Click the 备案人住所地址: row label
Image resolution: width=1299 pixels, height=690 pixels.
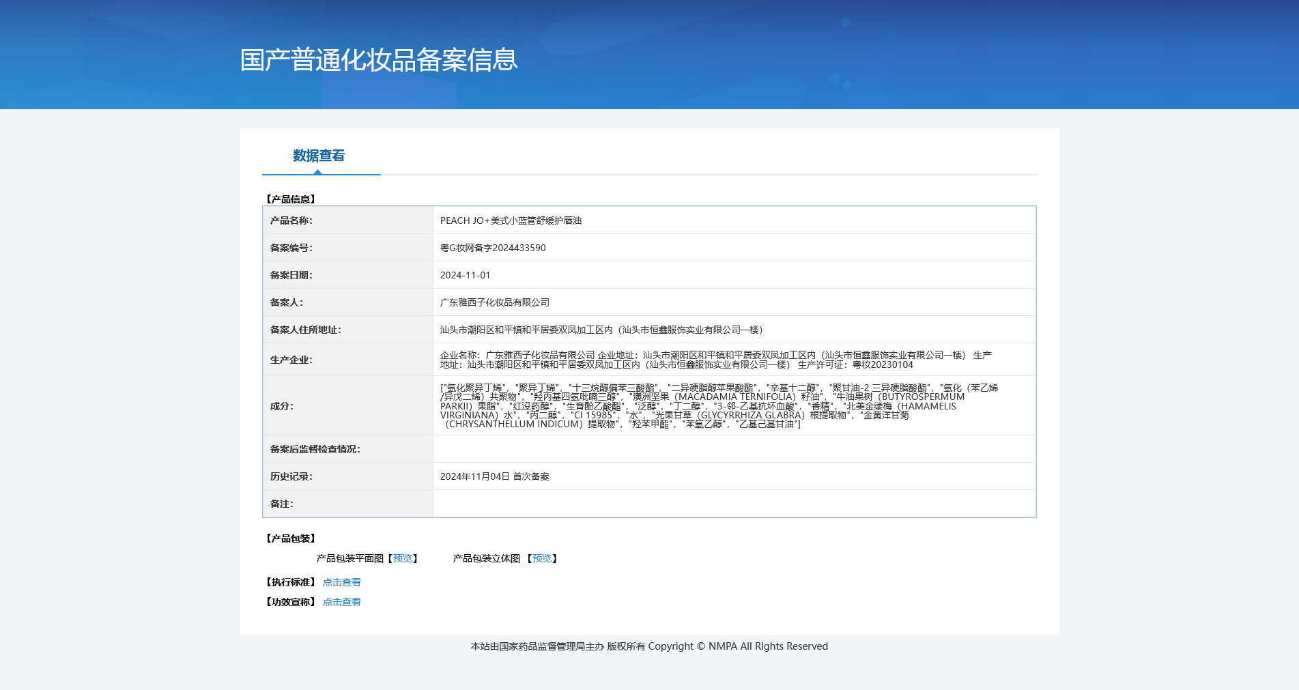click(306, 330)
